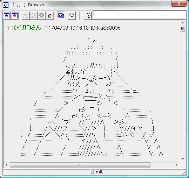This screenshot has width=189, height=178.
Task: Click the gray diamond stop icon
Action: tap(42, 15)
